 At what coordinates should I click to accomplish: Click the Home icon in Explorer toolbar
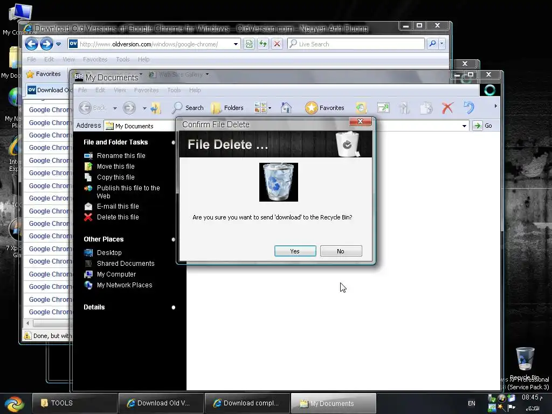click(x=286, y=108)
